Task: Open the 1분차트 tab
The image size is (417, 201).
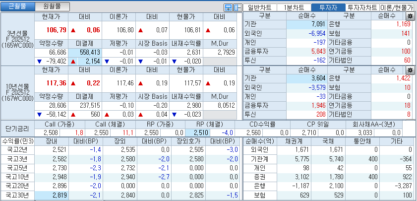Action: click(294, 8)
